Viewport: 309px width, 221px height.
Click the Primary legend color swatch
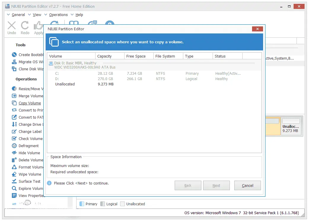82,204
